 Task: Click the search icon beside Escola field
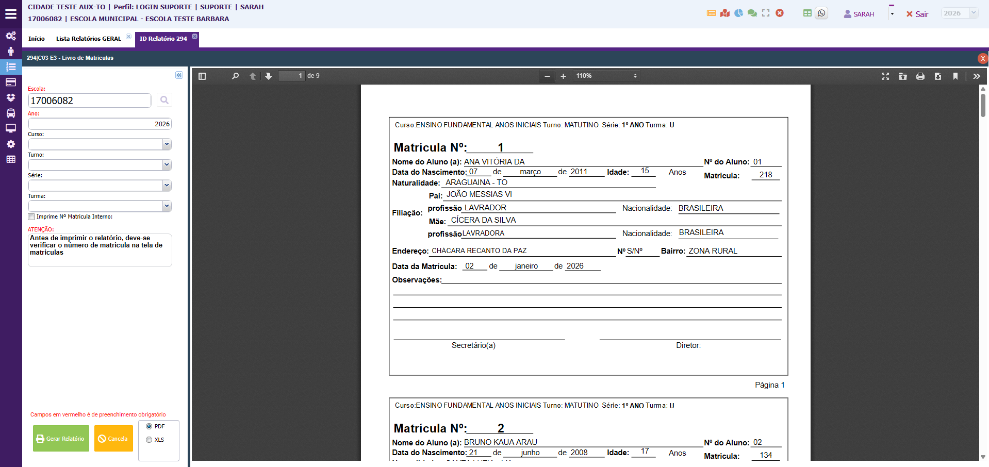coord(164,100)
